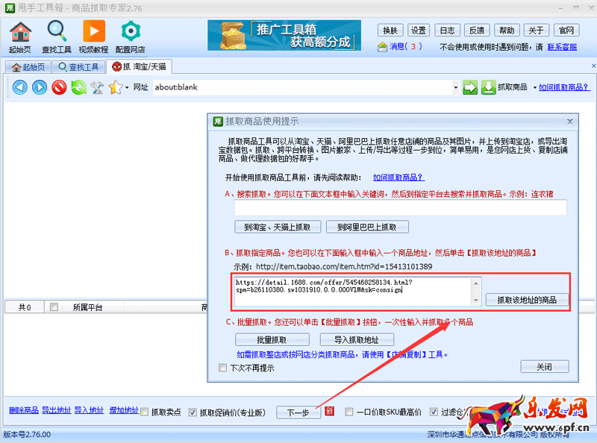The height and width of the screenshot is (443, 597).
Task: Open the 帮助 help button
Action: (x=507, y=31)
